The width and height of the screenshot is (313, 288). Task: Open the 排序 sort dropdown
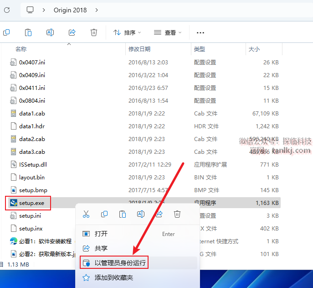pyautogui.click(x=127, y=32)
